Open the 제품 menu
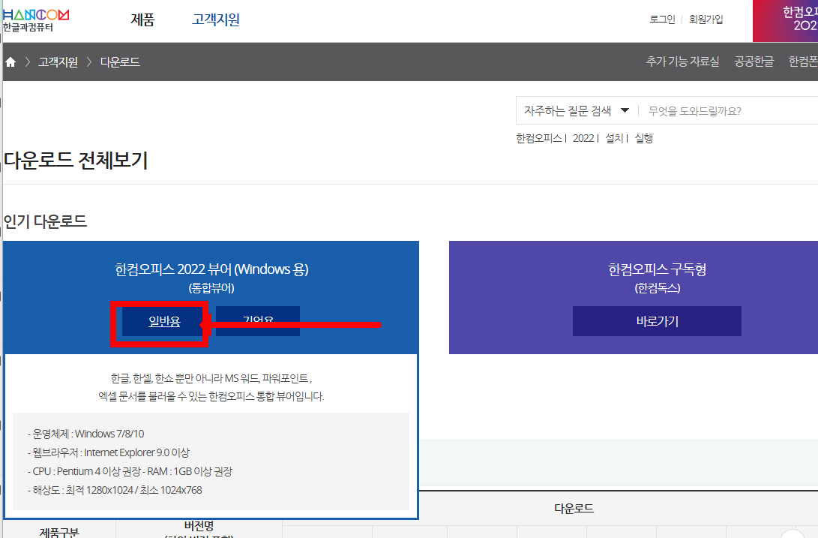 (142, 20)
